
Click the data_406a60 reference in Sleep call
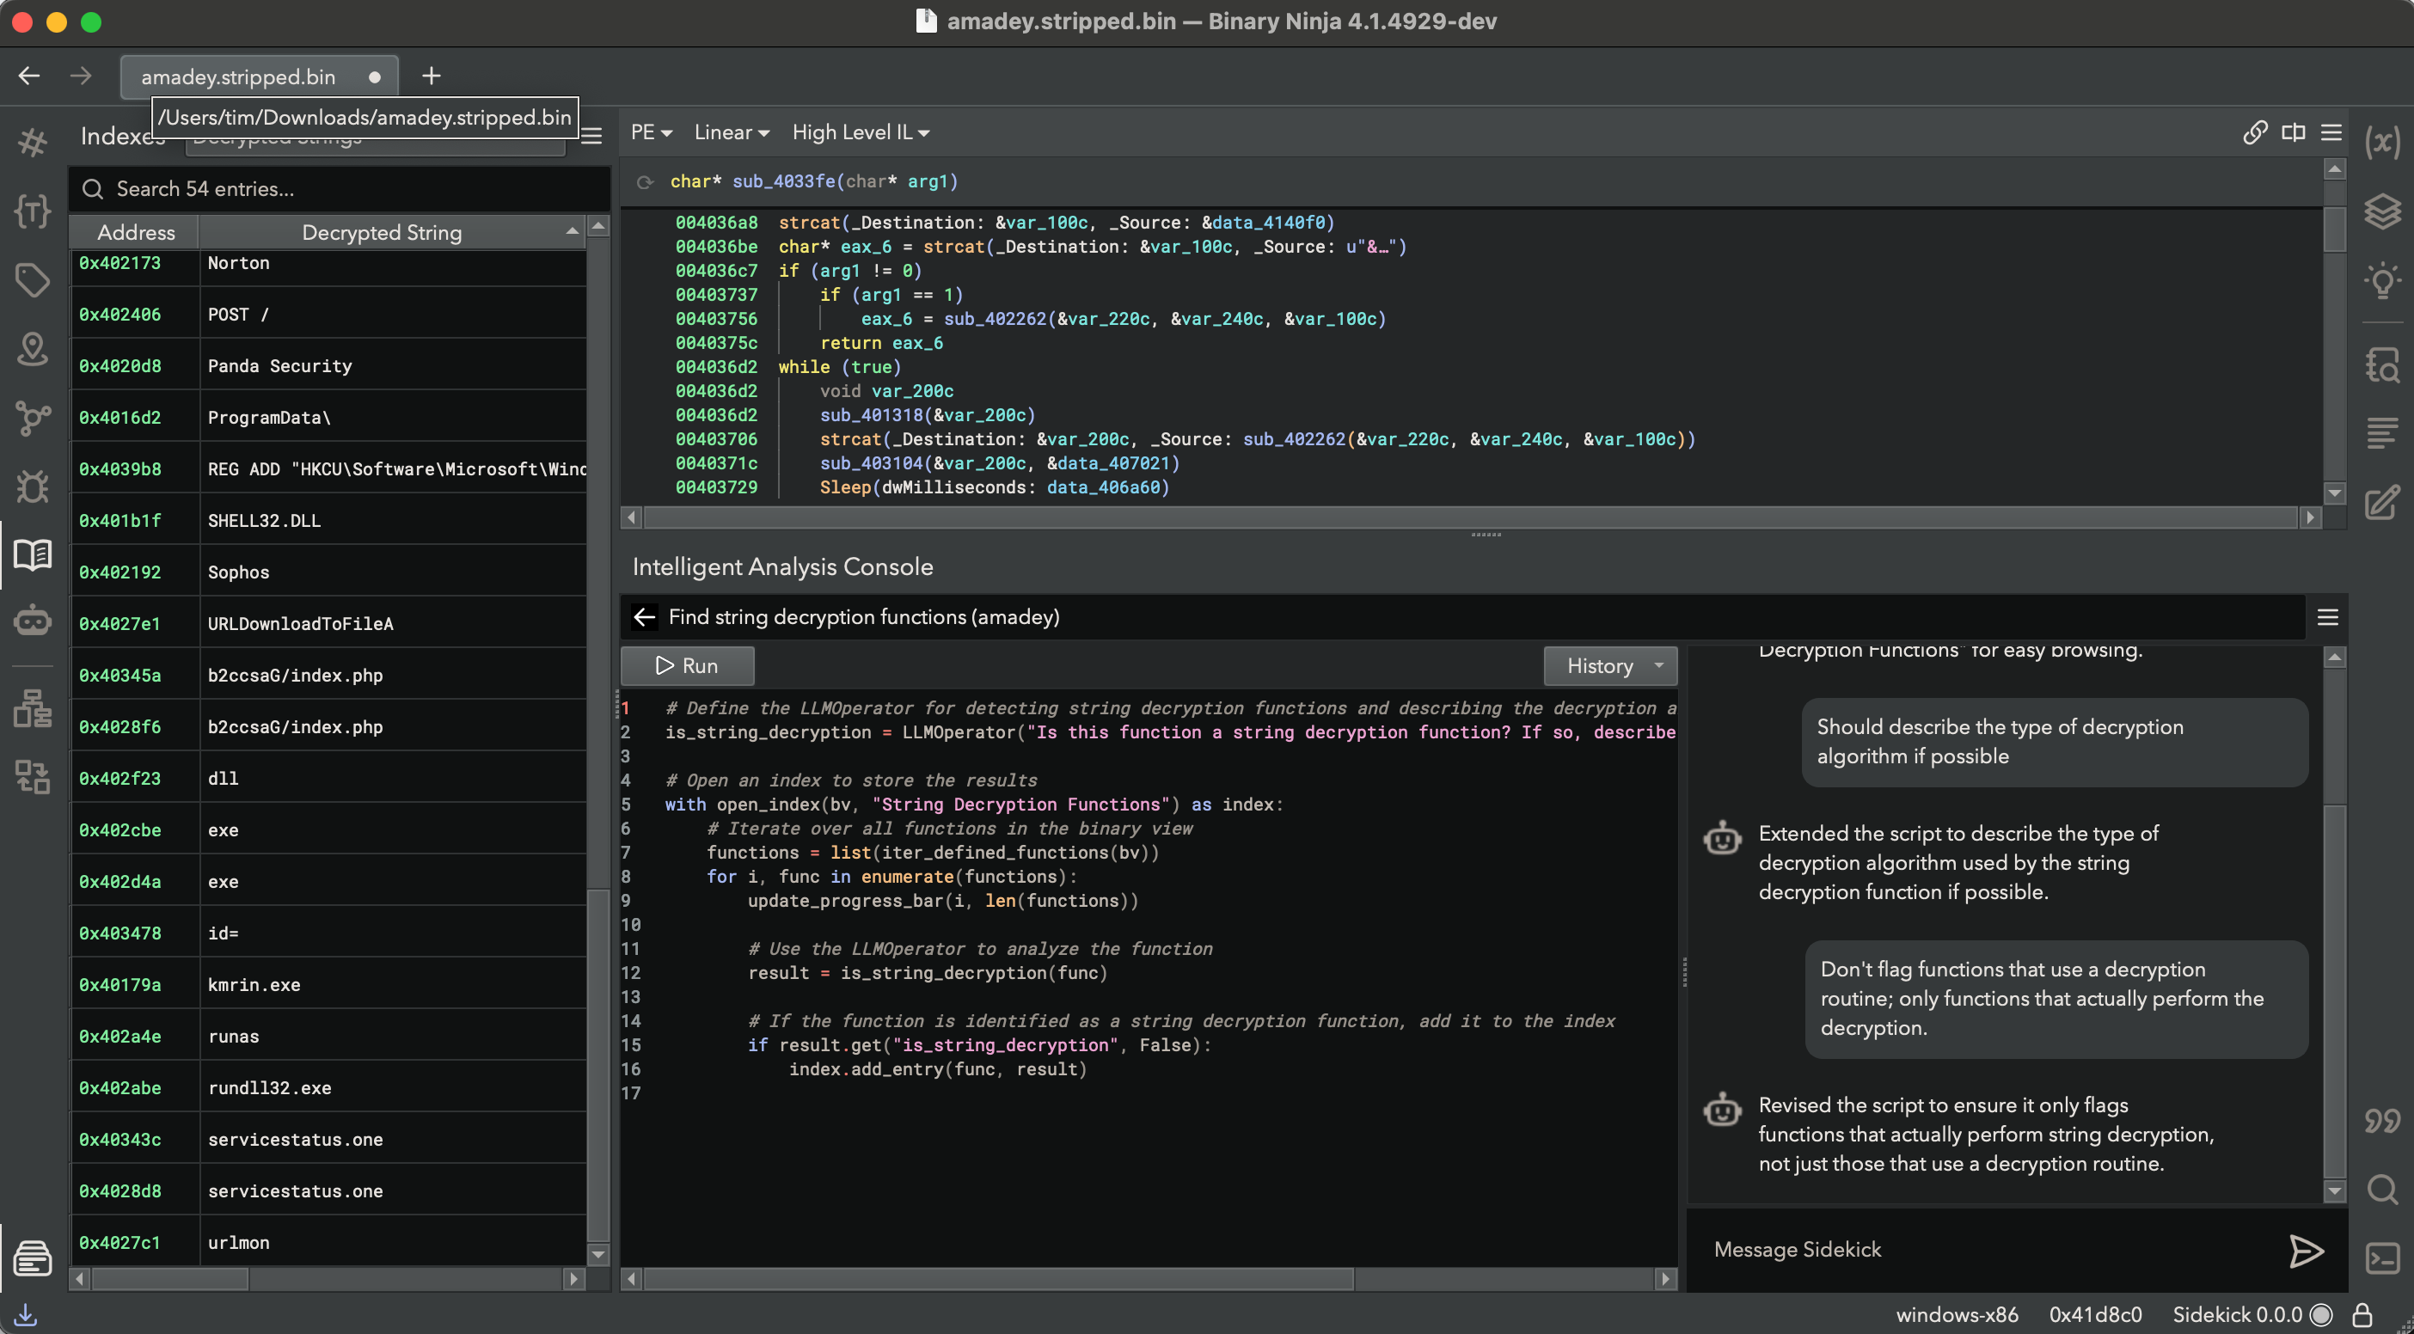(x=1104, y=487)
